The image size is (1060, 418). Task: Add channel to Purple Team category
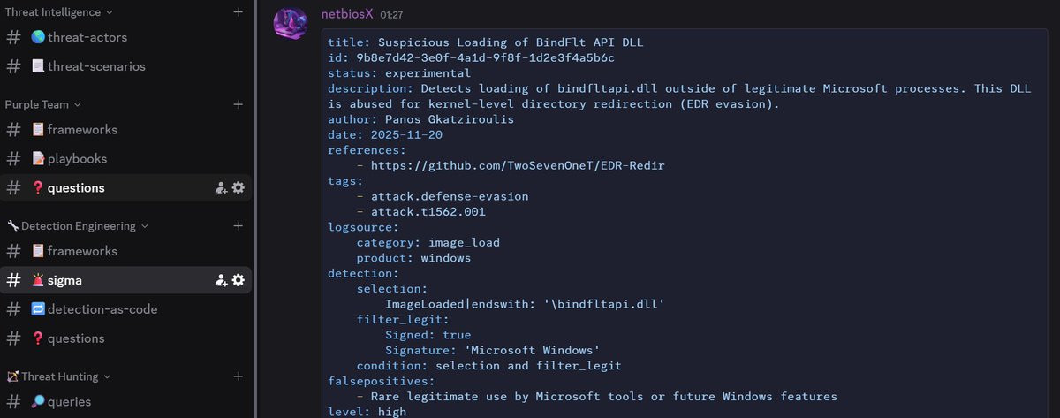coord(238,104)
